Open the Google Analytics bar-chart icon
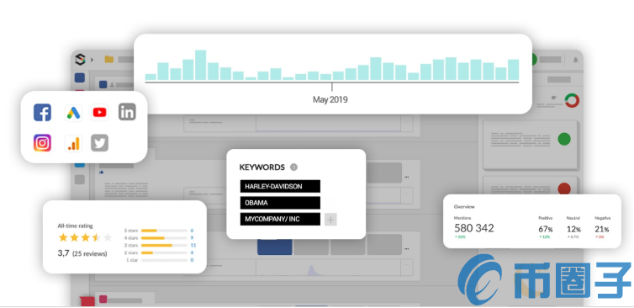Image resolution: width=634 pixels, height=308 pixels. click(74, 143)
